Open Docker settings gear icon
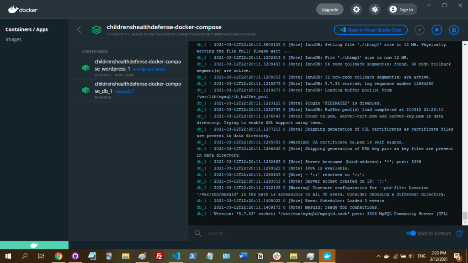Image resolution: width=468 pixels, height=263 pixels. click(356, 9)
